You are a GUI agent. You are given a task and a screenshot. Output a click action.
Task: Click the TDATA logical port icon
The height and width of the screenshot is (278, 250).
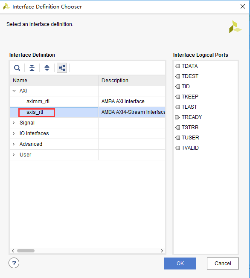[x=177, y=66]
